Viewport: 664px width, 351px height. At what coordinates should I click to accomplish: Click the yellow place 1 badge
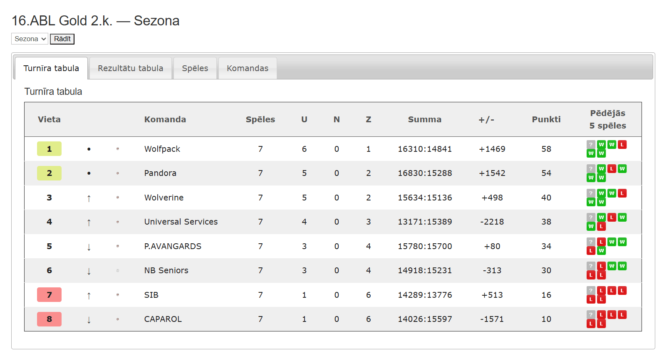[x=50, y=149]
